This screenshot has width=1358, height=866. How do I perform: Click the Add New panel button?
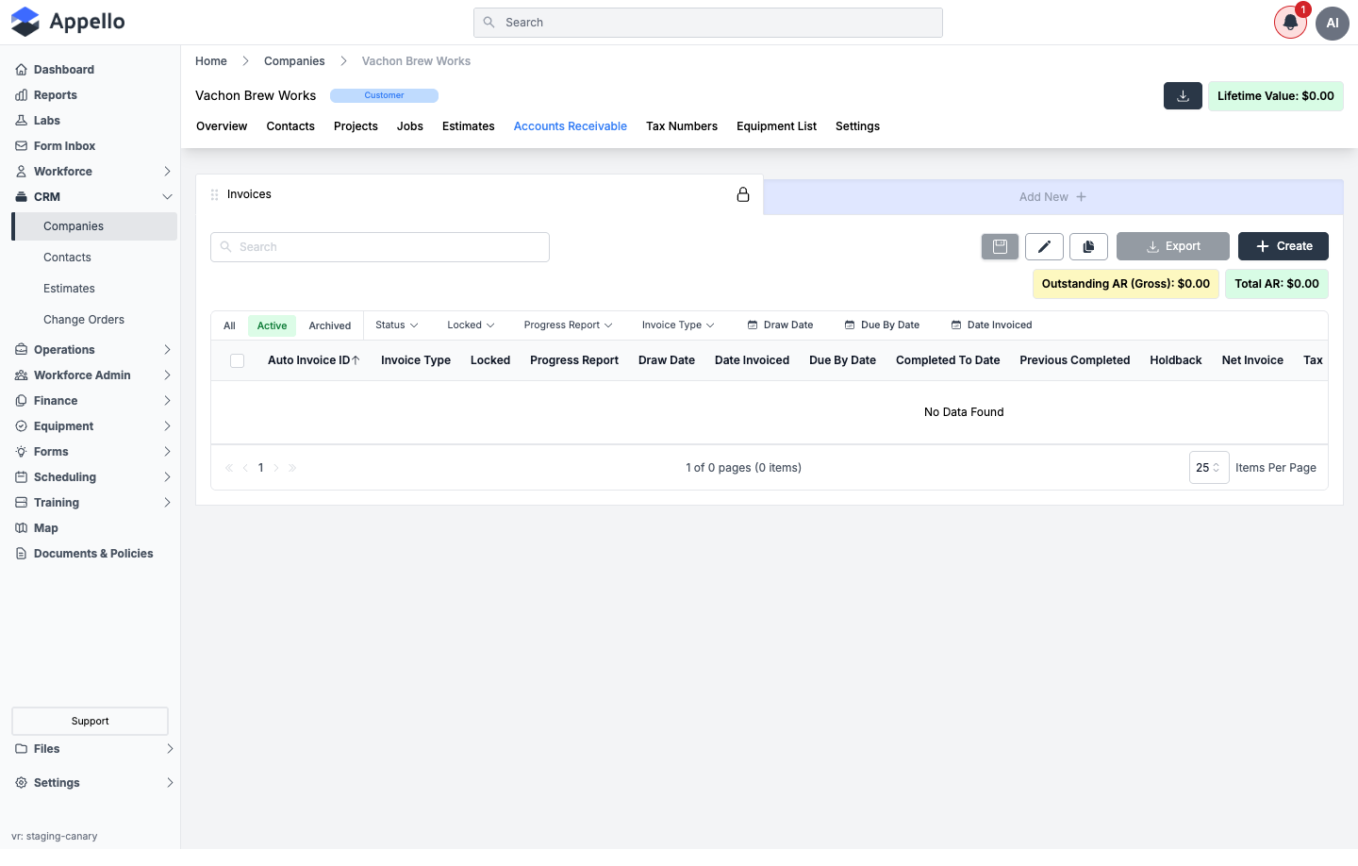[x=1053, y=197]
